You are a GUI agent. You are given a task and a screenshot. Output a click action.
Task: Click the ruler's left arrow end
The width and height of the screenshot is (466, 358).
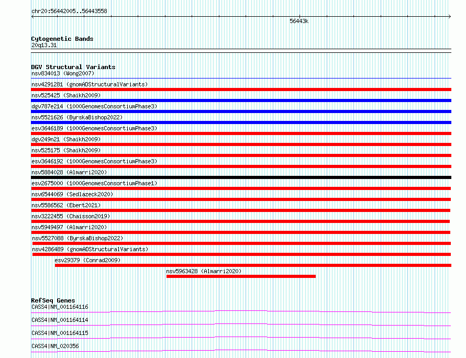click(x=32, y=17)
